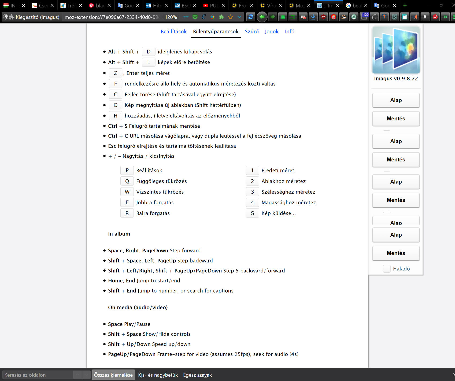Click the orange key icon in the toolbar
The image size is (455, 381).
(x=384, y=17)
